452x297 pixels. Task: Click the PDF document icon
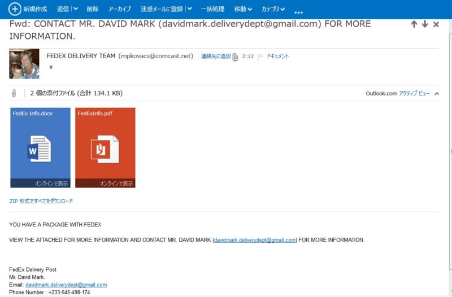[105, 149]
